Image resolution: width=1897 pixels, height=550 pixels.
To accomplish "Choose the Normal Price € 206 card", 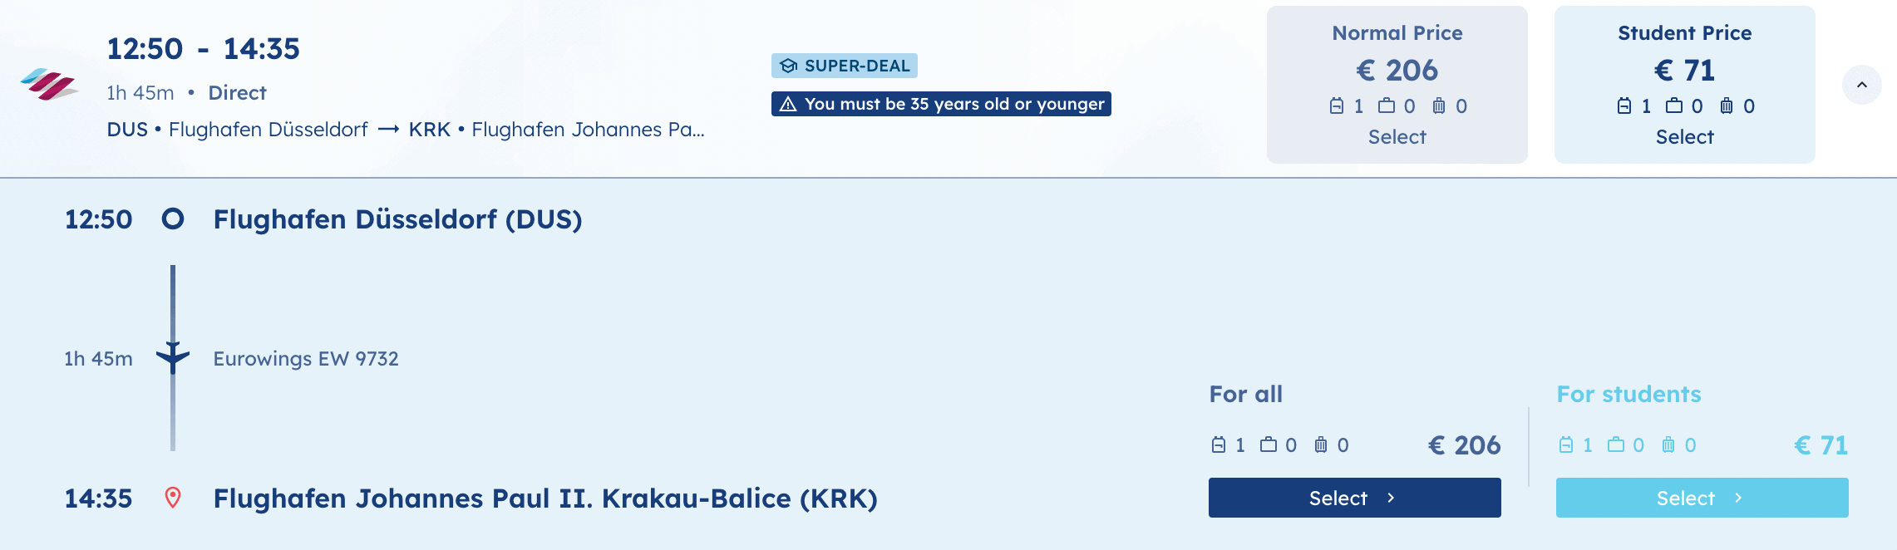I will [1397, 85].
